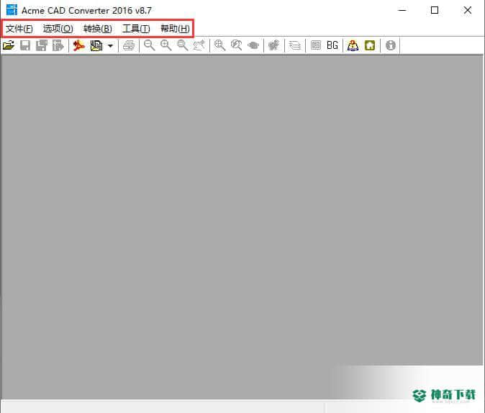This screenshot has height=413, width=485.
Task: Open the 转换(B) menu
Action: point(97,29)
